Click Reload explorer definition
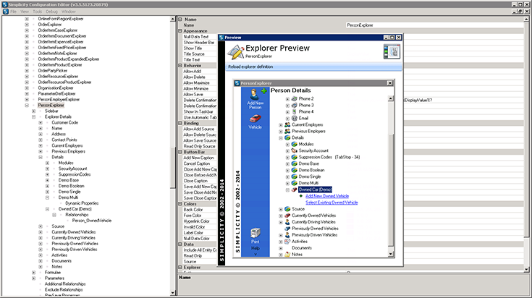532x298 pixels. 250,67
